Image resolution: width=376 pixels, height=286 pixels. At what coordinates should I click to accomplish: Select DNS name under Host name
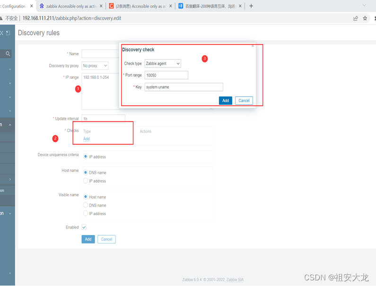85,172
